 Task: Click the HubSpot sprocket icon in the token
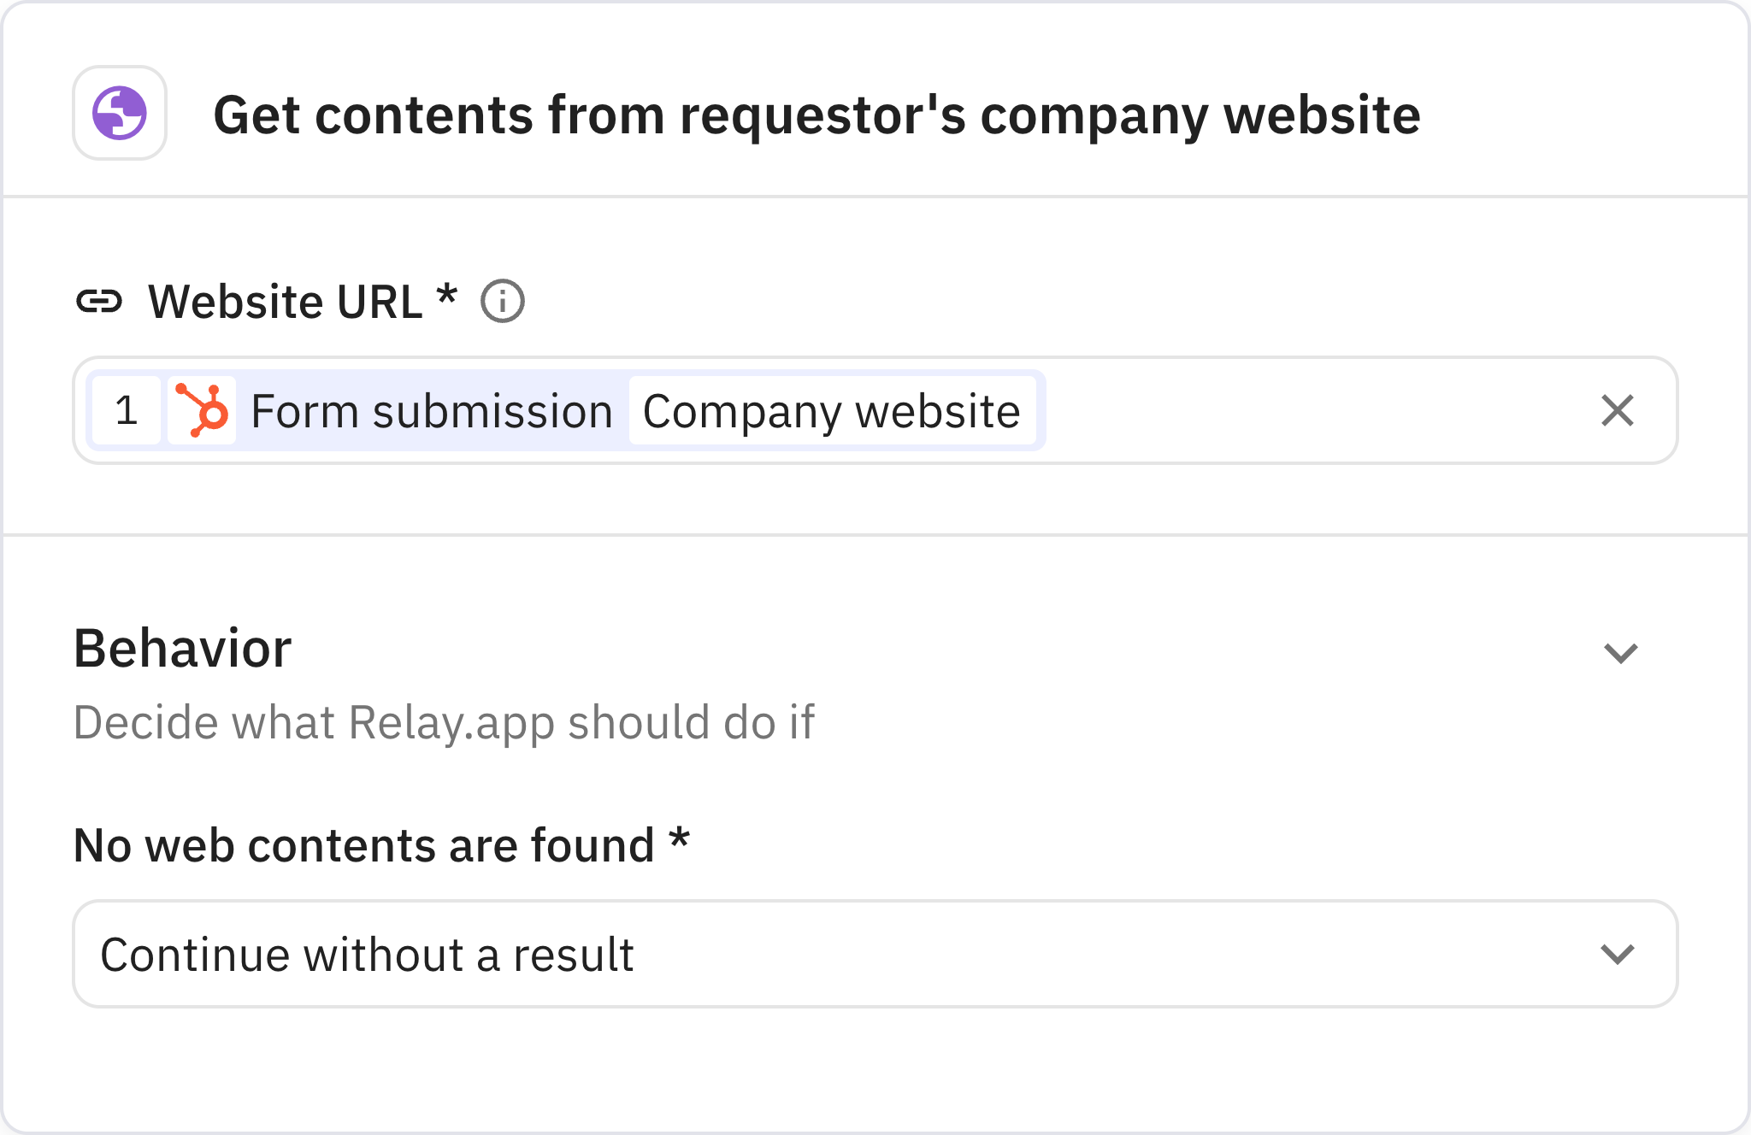point(203,411)
